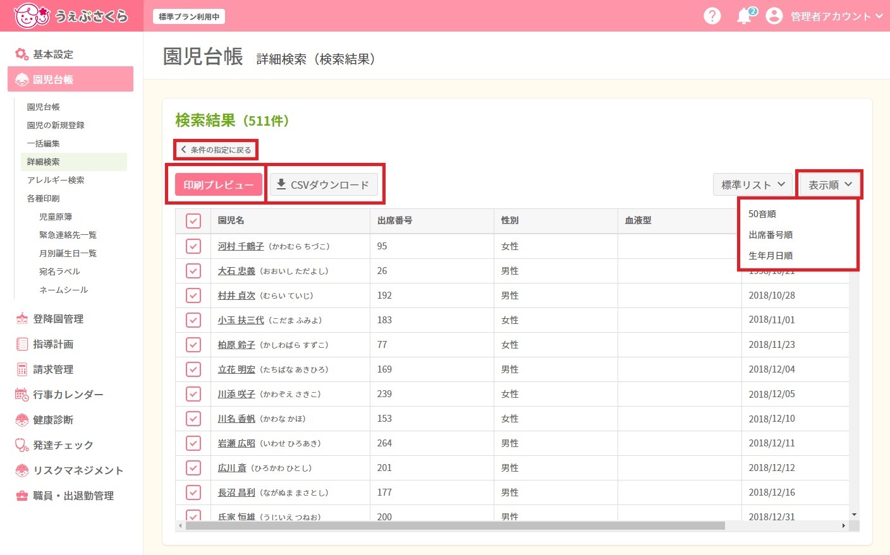890x555 pixels.
Task: Open 川名 香帆 child record link
Action: click(236, 419)
